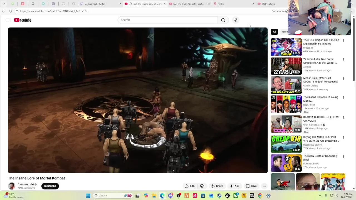Switch to the Netflix tab
The image size is (356, 200).
click(x=234, y=4)
